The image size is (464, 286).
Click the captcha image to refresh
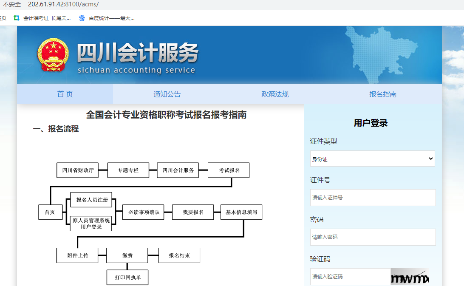410,277
